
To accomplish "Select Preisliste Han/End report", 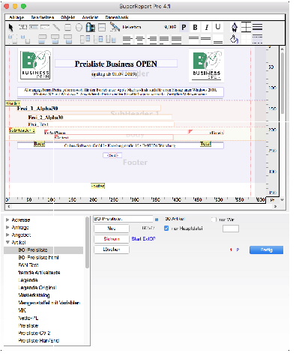I will [39, 340].
